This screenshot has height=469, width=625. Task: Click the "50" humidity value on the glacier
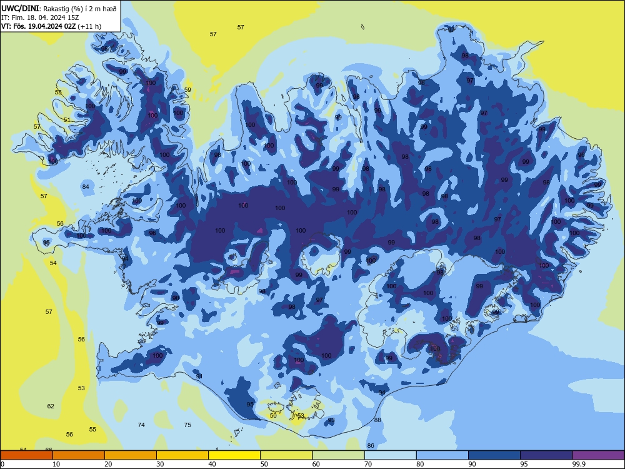coord(273,416)
